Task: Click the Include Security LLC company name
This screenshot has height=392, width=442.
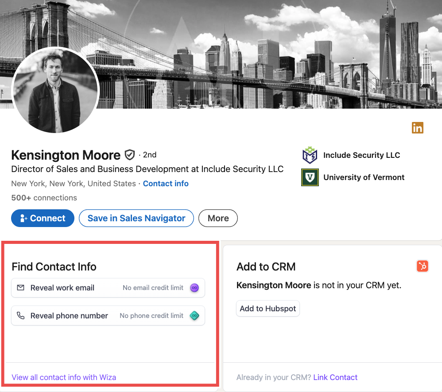Action: coord(362,155)
